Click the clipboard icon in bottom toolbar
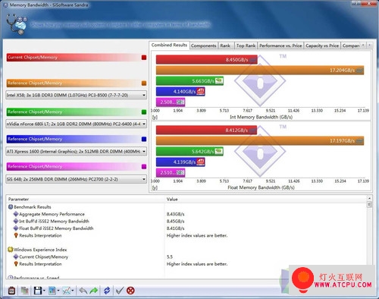Viewport: 379px width, 299px height. click(11, 291)
